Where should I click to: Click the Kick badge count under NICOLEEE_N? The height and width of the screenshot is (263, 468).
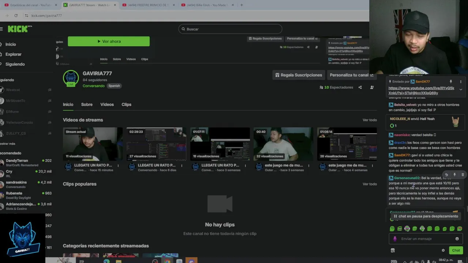pos(393,126)
